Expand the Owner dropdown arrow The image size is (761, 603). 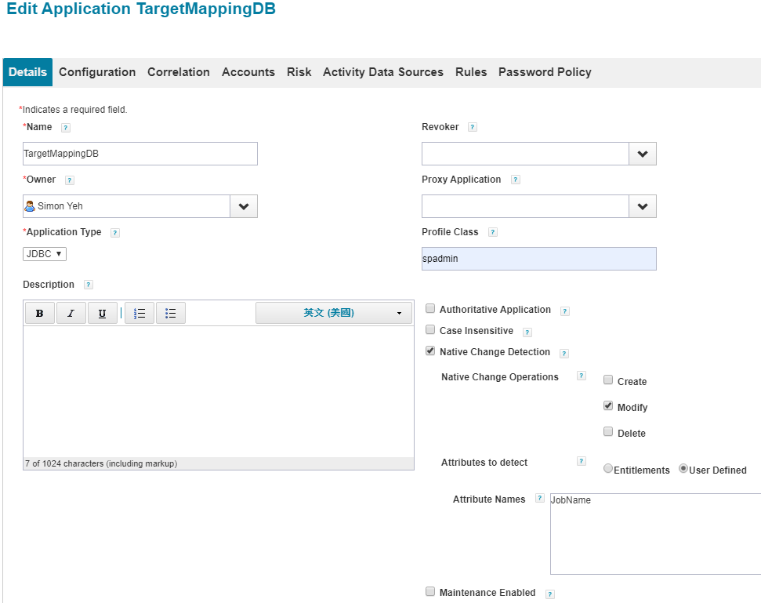(243, 206)
